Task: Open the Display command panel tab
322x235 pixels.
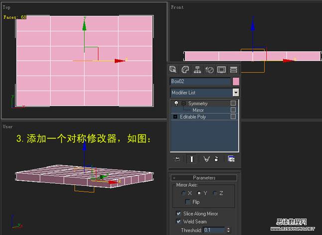Action: (x=222, y=70)
